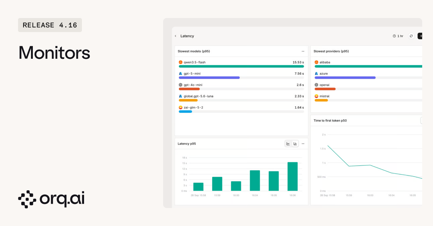This screenshot has height=226, width=433.
Task: Select the gpt-5-mini purple latency bar
Action: pyautogui.click(x=209, y=77)
